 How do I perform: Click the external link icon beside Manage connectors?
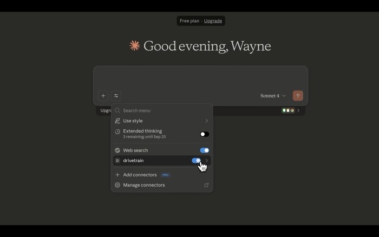pyautogui.click(x=206, y=185)
